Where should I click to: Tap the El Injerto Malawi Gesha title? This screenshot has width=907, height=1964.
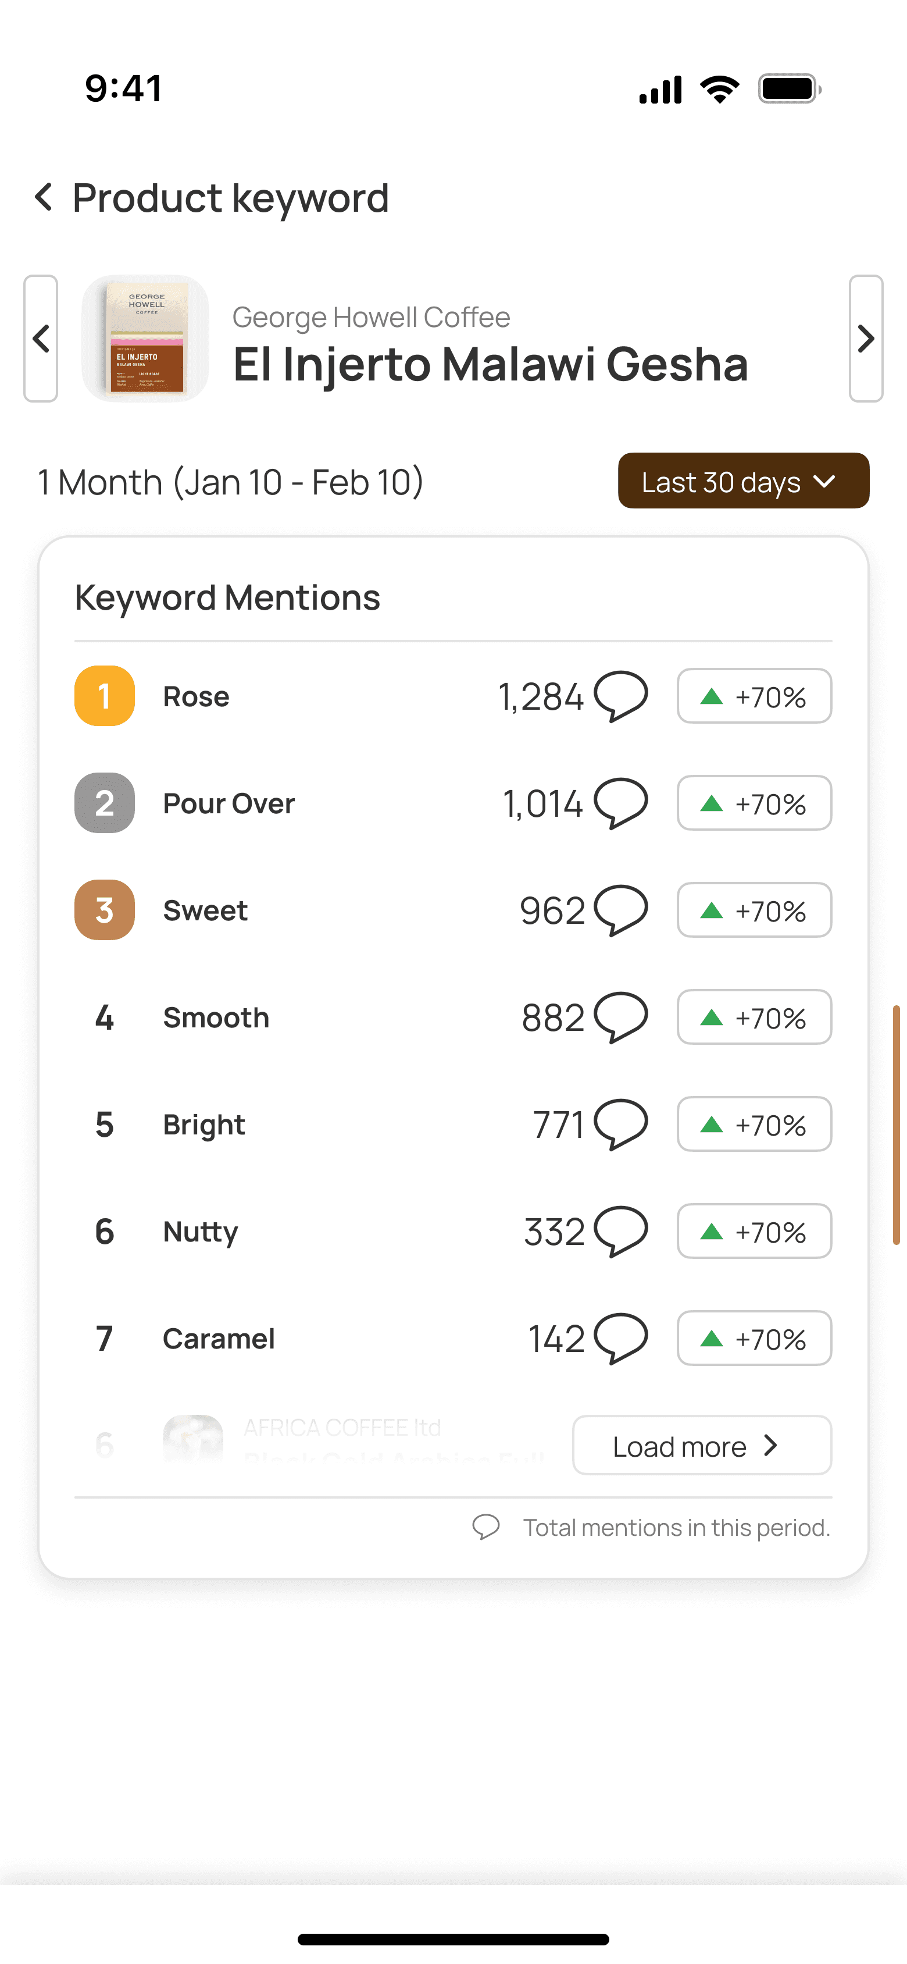[490, 364]
